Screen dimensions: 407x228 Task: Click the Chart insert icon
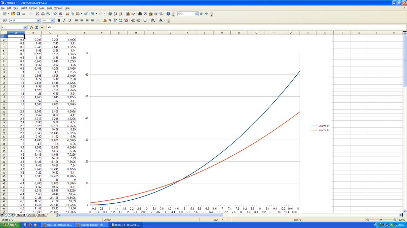tap(128, 14)
